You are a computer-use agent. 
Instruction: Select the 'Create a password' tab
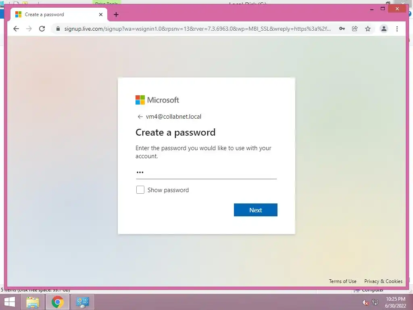[59, 15]
